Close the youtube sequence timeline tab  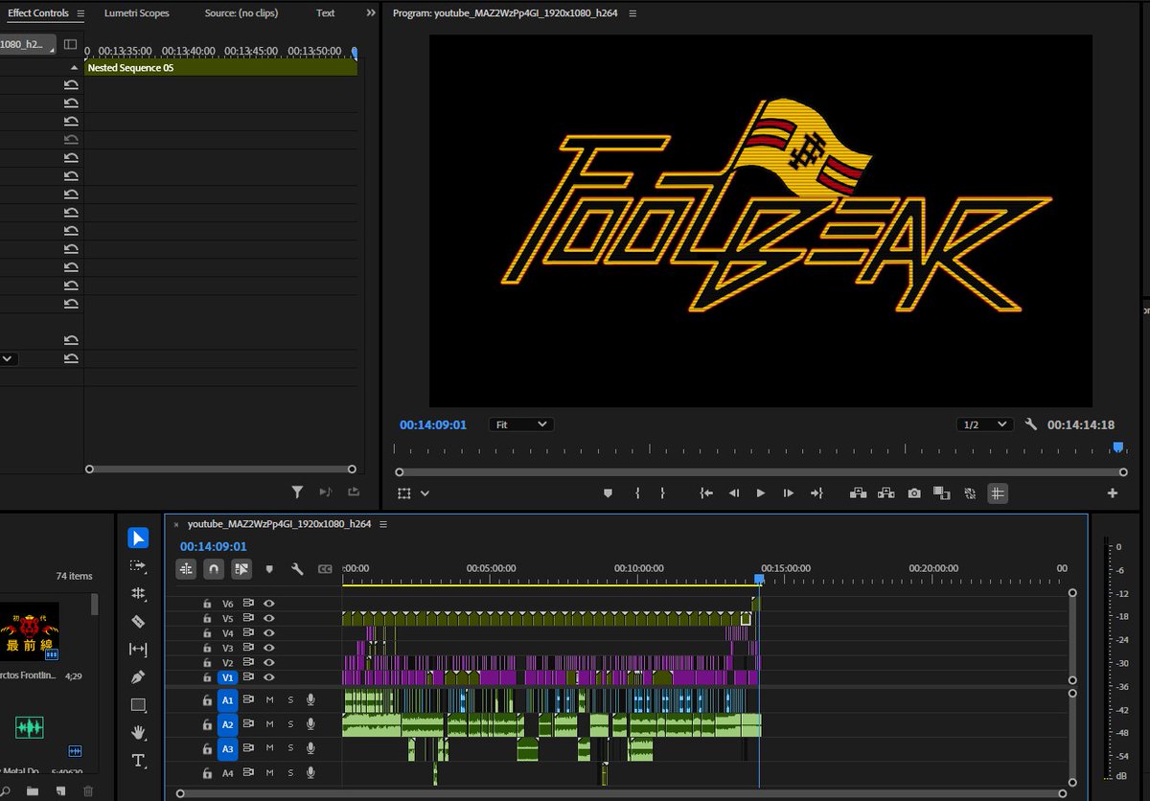[176, 524]
